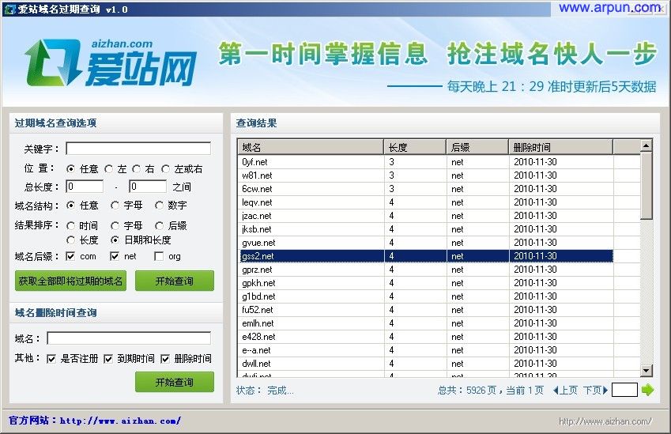Select the dwll.net row

(426, 364)
